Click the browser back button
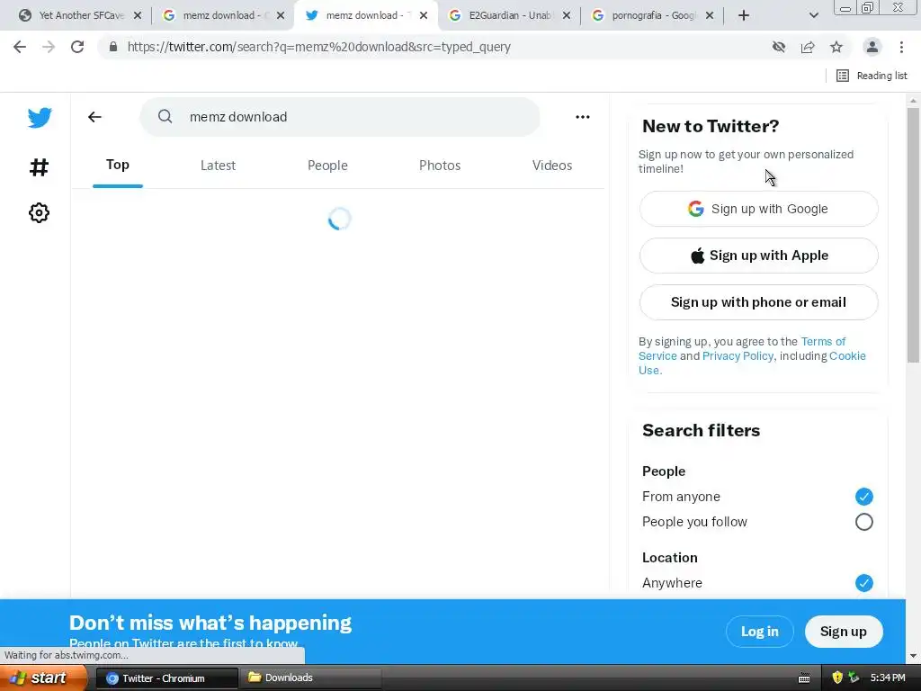 pyautogui.click(x=20, y=47)
